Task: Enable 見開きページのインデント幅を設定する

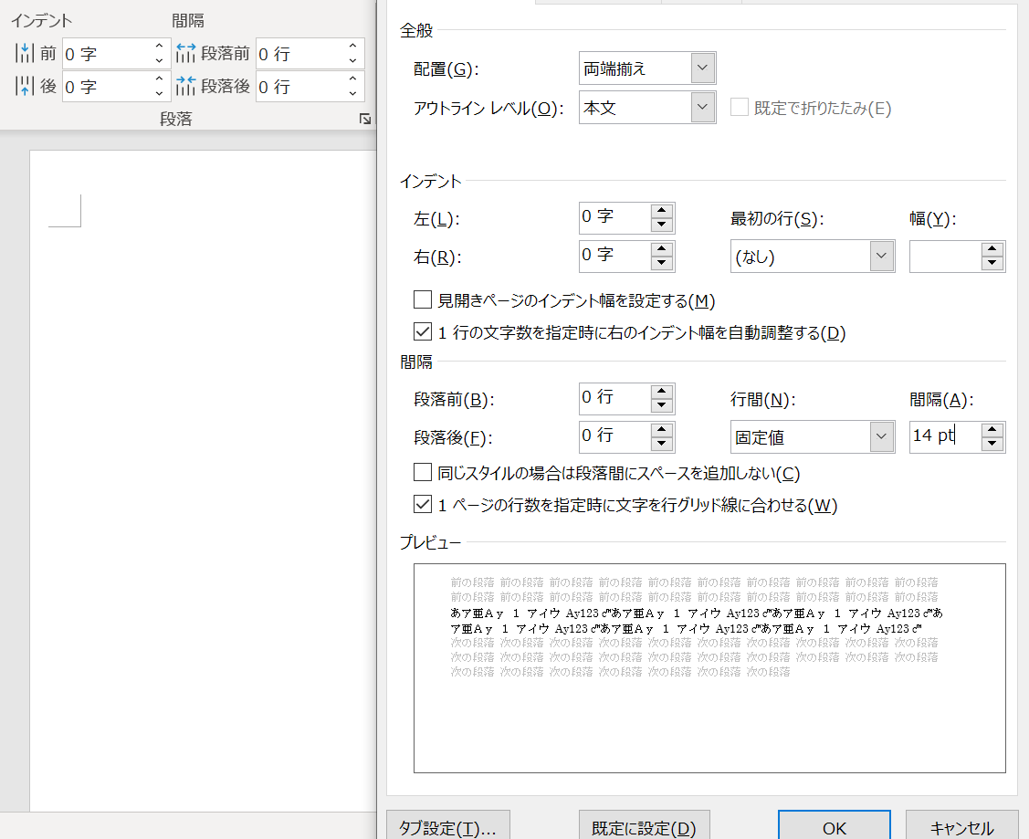Action: (422, 299)
